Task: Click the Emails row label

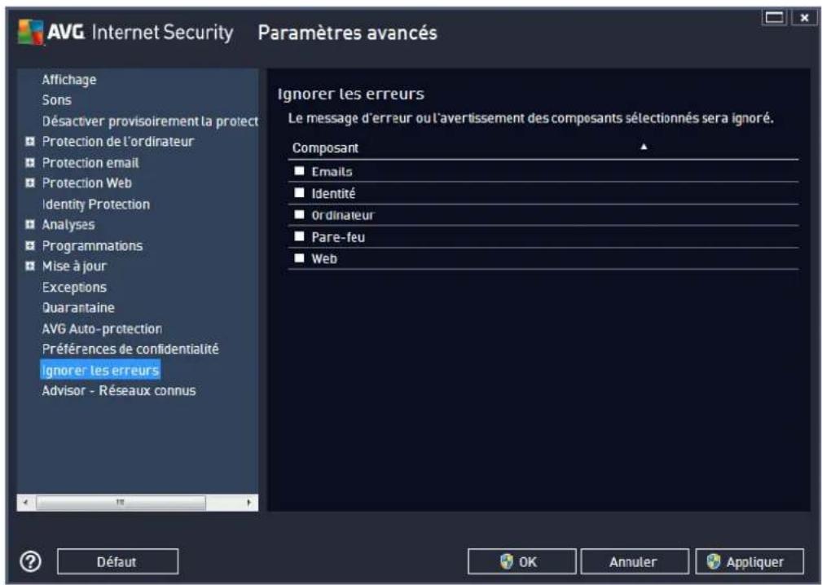Action: coord(332,171)
